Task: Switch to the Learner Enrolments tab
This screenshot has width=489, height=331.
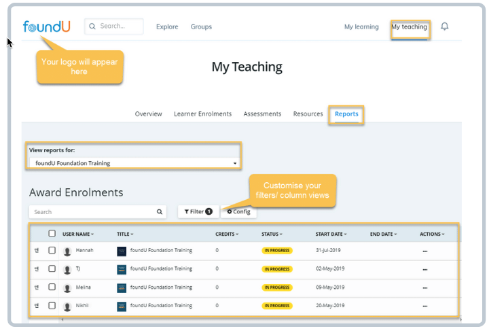Action: (x=202, y=114)
